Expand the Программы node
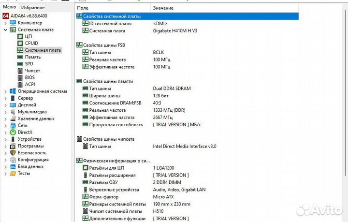348x222 pixels. point(5,147)
